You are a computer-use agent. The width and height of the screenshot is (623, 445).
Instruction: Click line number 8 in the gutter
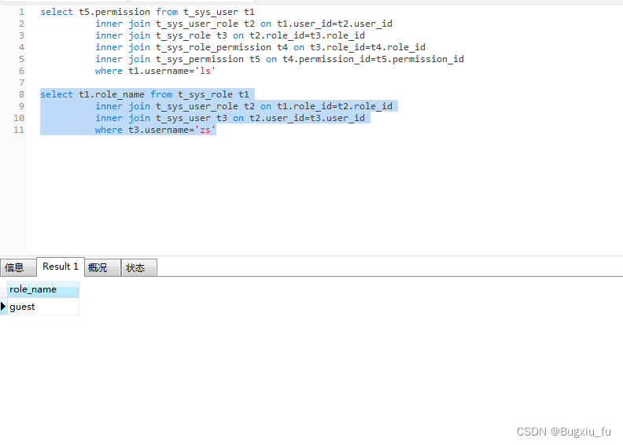(x=21, y=94)
